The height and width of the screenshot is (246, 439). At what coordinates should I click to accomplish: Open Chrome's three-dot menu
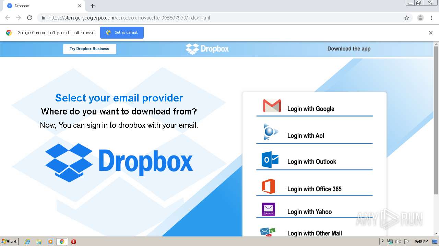(x=431, y=18)
